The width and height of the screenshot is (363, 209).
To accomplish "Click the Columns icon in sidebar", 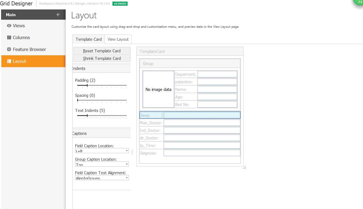I will pyautogui.click(x=9, y=37).
